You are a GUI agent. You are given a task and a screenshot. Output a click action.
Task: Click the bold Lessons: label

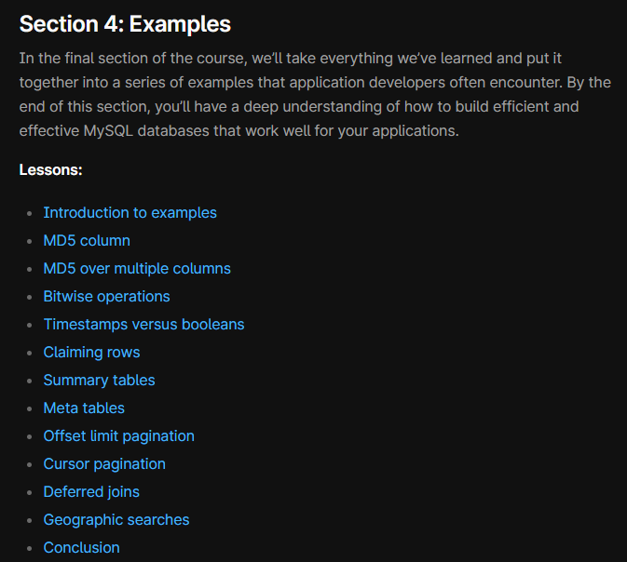(x=51, y=170)
